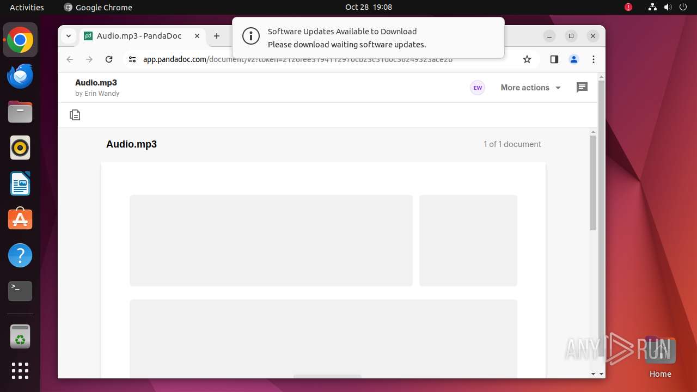Open the Chrome profile avatar
This screenshot has height=392, width=697.
[x=574, y=59]
